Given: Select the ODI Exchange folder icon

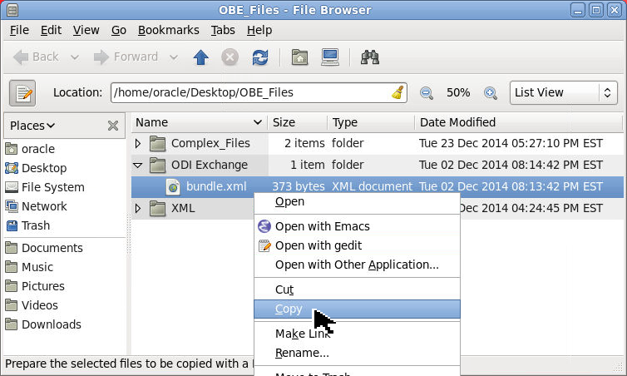Looking at the screenshot, I should click(x=157, y=166).
